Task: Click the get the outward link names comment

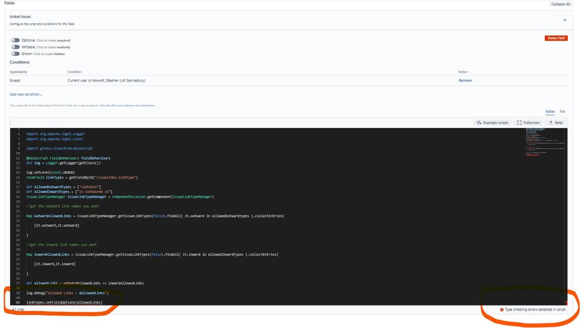Action: (x=63, y=206)
